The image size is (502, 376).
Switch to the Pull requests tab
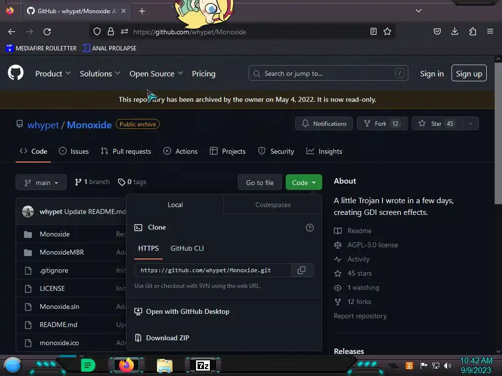point(126,151)
